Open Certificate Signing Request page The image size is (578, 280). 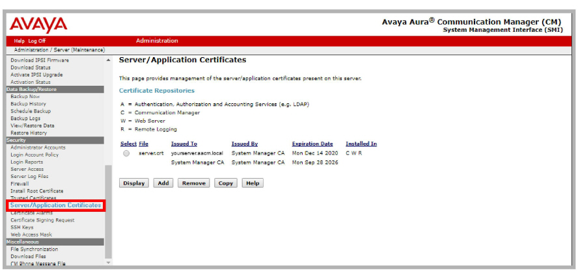[x=42, y=220]
